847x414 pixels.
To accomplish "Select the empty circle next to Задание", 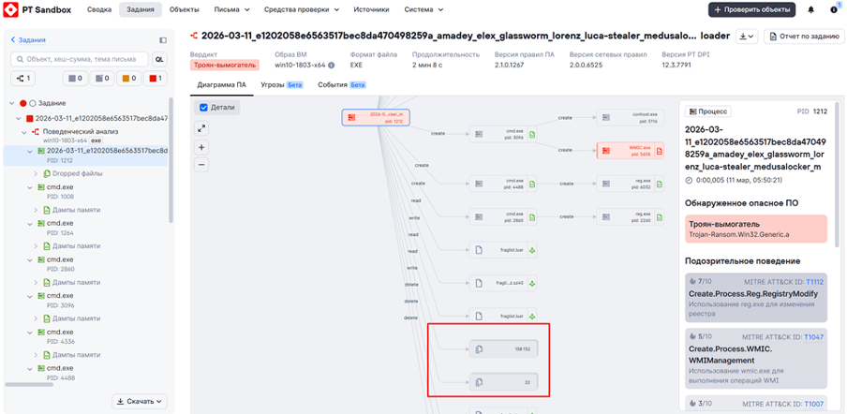I will [x=33, y=103].
